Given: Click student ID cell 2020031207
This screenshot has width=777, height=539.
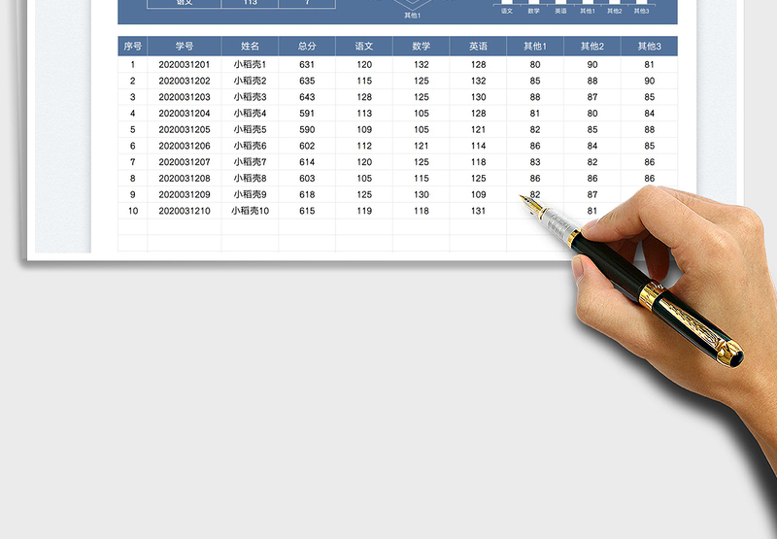Looking at the screenshot, I should [185, 162].
